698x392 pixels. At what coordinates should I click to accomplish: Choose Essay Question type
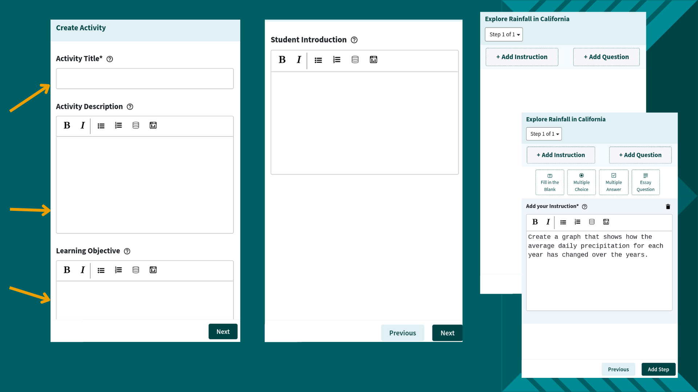pos(646,182)
